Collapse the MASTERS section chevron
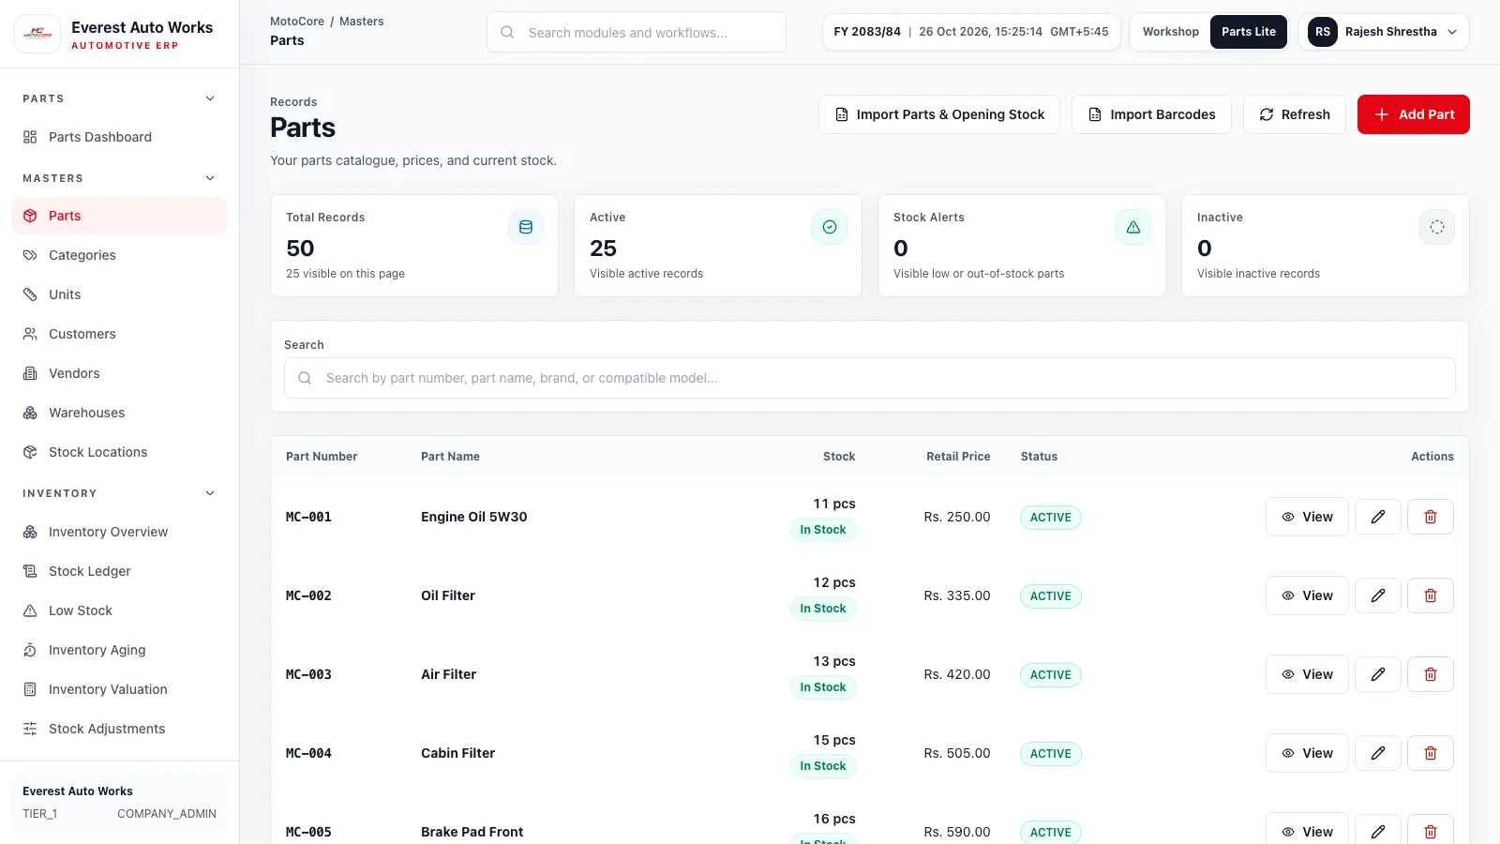 pyautogui.click(x=210, y=178)
